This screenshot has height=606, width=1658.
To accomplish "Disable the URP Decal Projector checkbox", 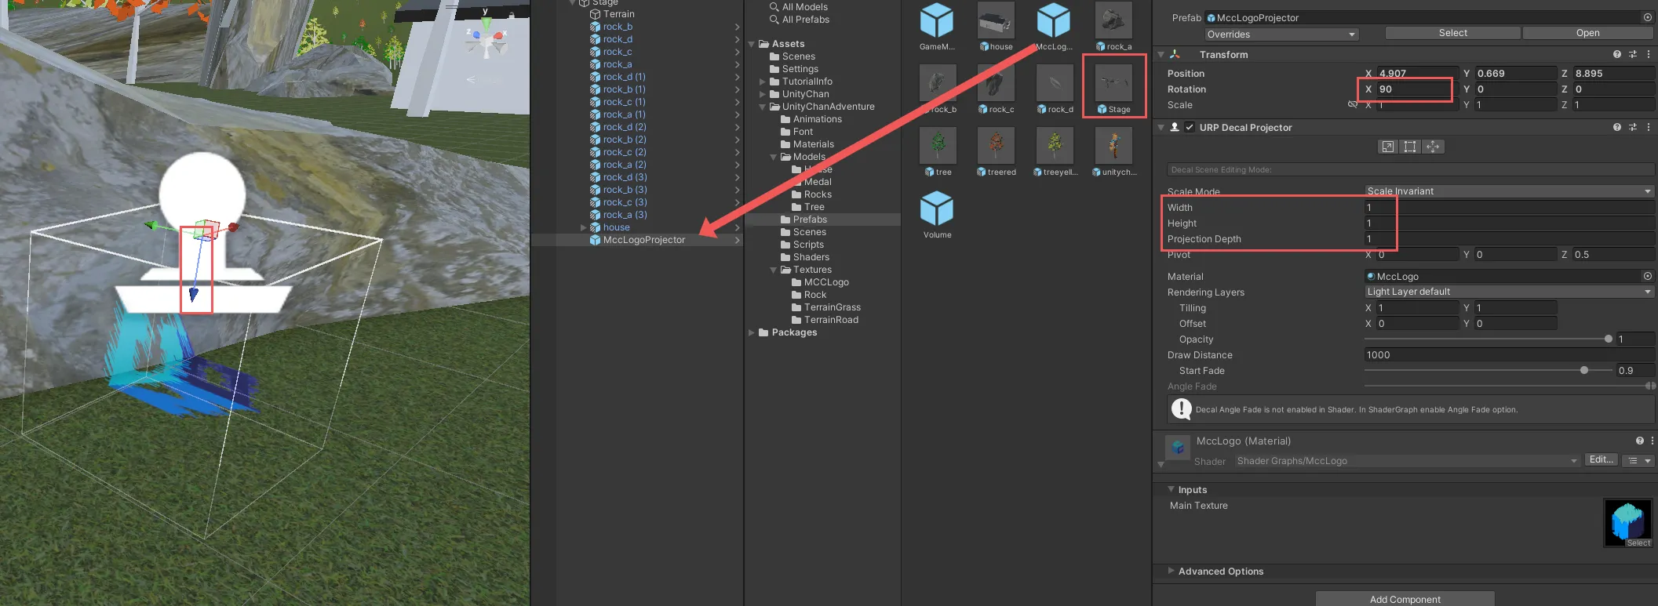I will tap(1190, 127).
